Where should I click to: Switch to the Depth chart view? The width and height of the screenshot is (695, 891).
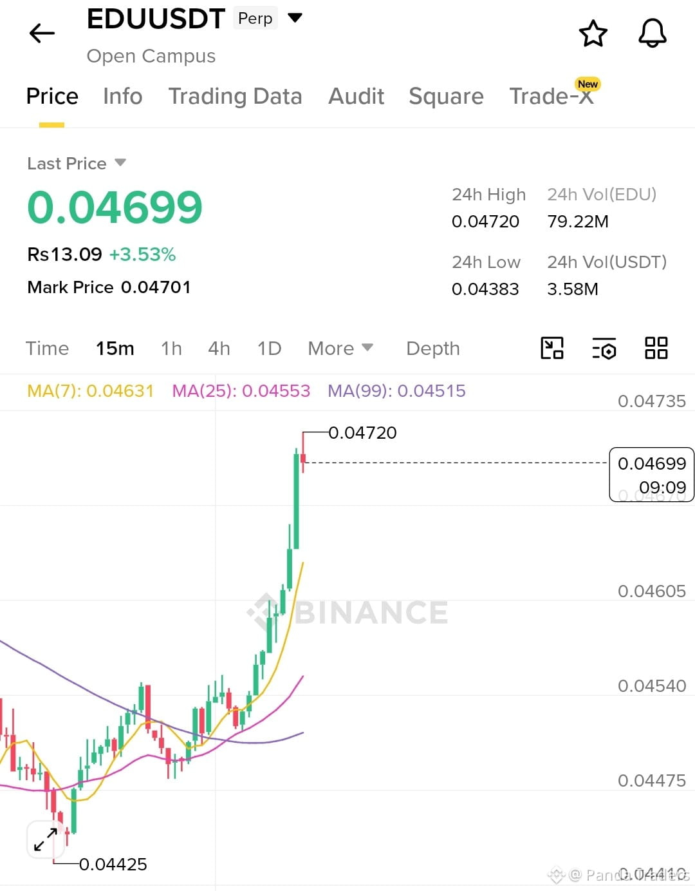tap(433, 348)
